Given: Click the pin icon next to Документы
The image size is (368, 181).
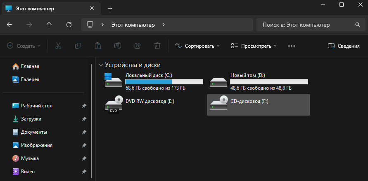Looking at the screenshot, I should 84,132.
